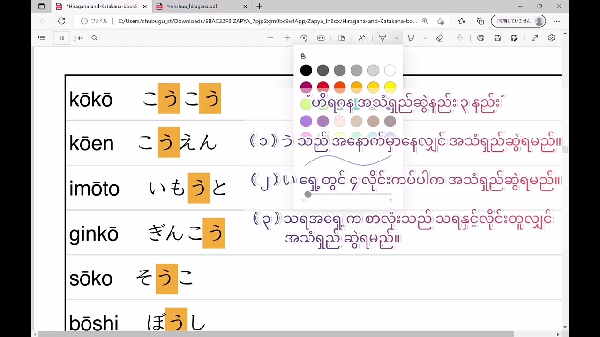The width and height of the screenshot is (600, 337).
Task: Toggle the Draw pen tool
Action: (382, 38)
